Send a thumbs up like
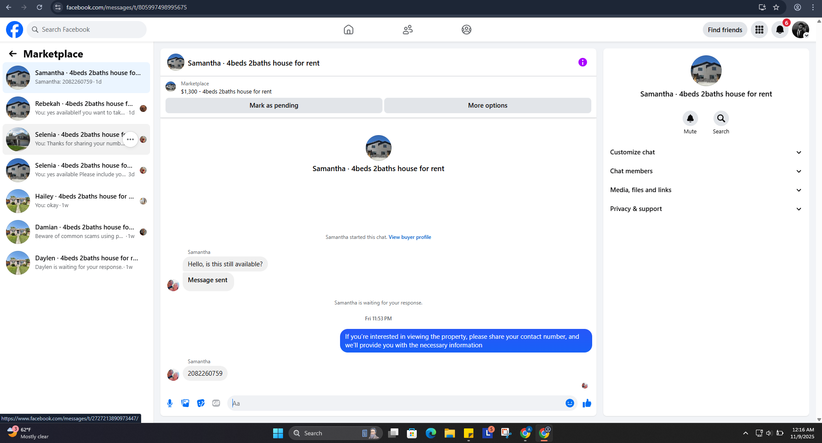The image size is (822, 443). [x=587, y=403]
